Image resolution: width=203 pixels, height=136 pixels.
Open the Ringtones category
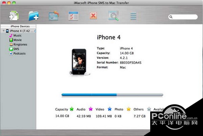coord(18,45)
